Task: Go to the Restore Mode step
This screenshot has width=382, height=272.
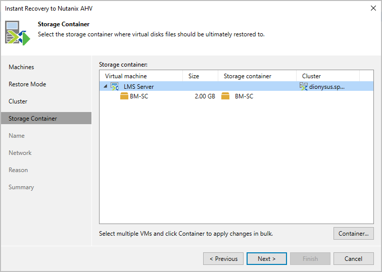Action: pos(27,84)
